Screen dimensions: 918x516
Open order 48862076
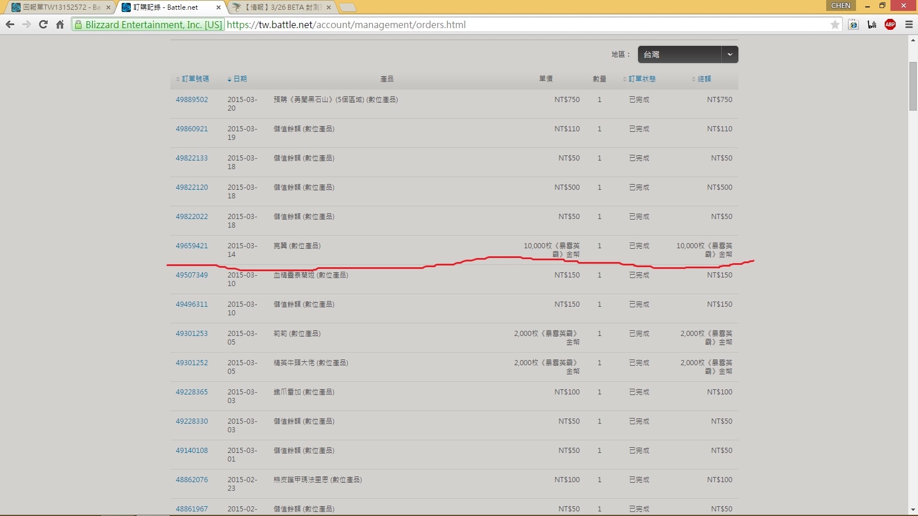[192, 480]
